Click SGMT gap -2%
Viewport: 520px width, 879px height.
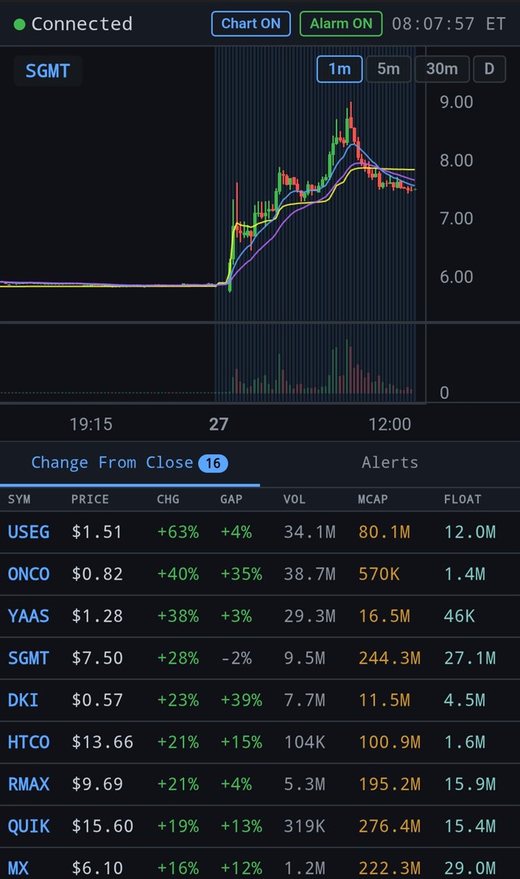tap(236, 658)
